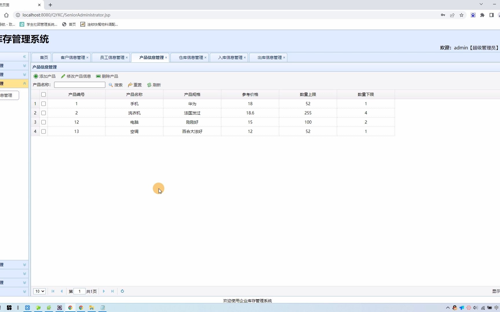Open the browser tab search chevron
Viewport: 500px width, 312px height.
(481, 4)
